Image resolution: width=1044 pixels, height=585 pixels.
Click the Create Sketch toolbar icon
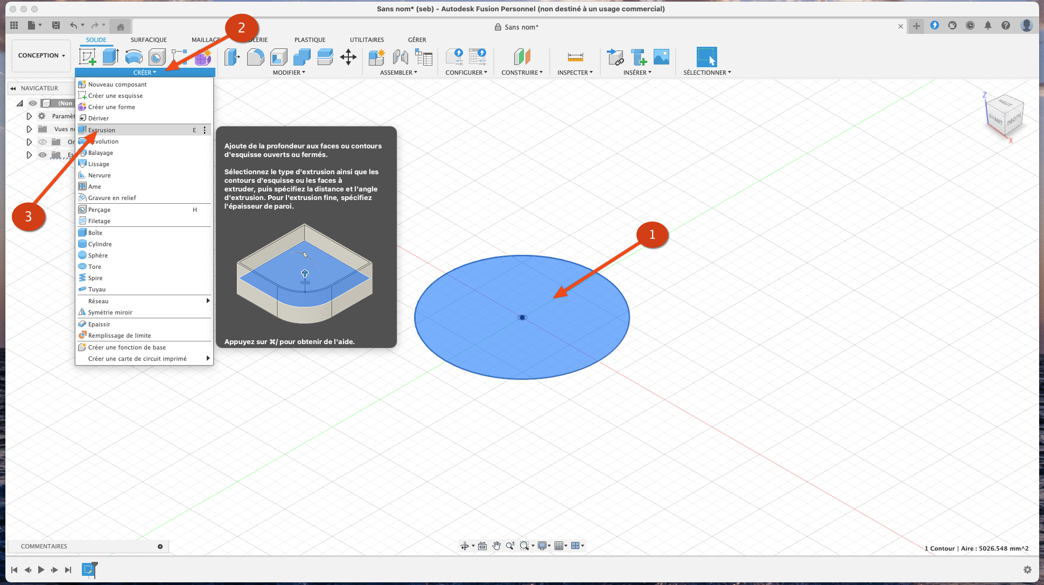[x=87, y=57]
